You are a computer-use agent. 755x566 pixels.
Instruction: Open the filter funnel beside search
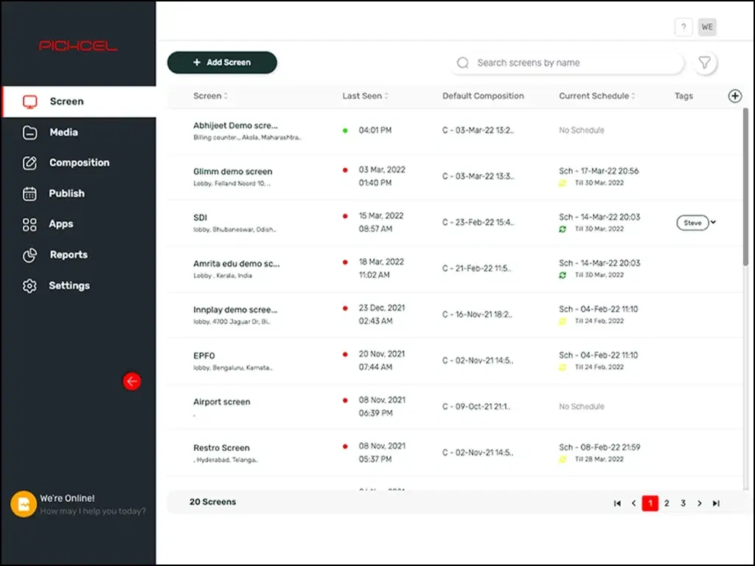point(705,63)
